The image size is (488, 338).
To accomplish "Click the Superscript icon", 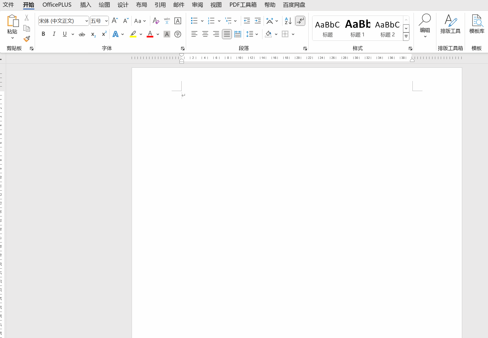I will [x=104, y=34].
